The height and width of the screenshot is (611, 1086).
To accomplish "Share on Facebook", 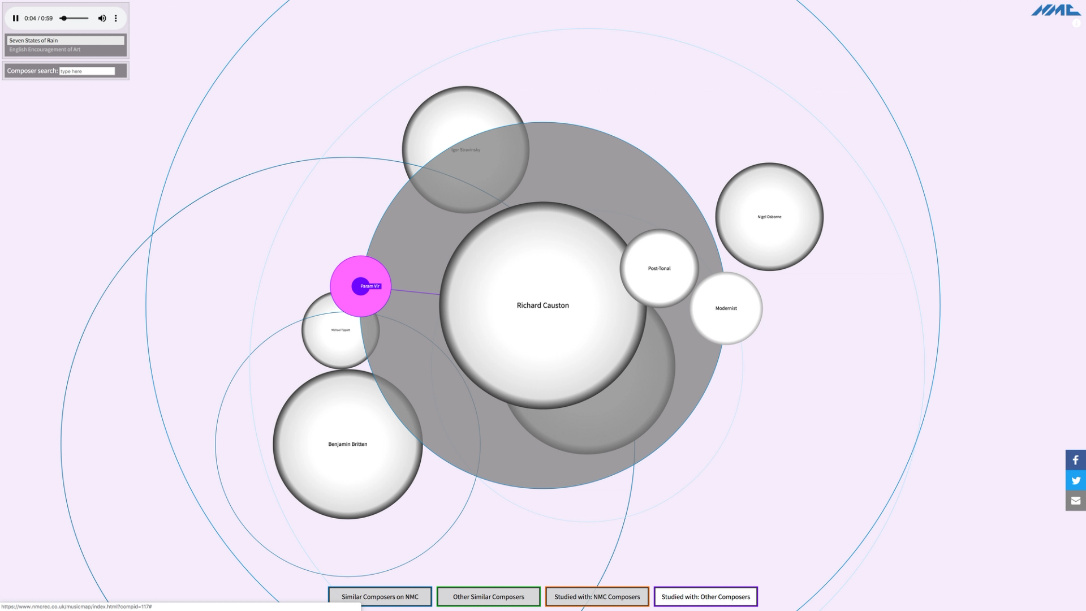I will 1075,460.
